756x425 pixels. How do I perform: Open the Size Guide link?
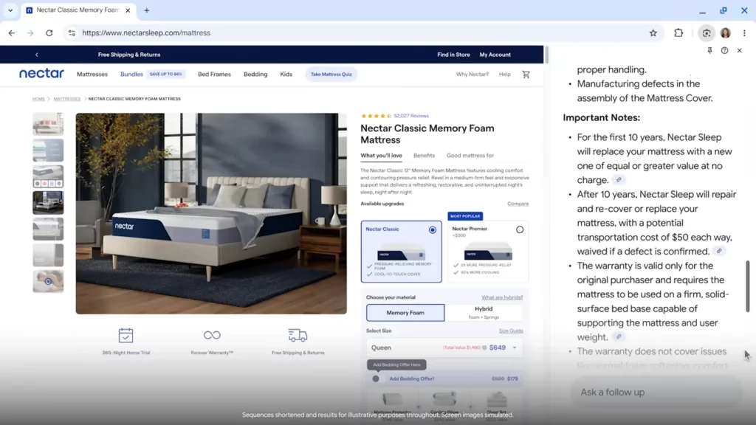[510, 331]
